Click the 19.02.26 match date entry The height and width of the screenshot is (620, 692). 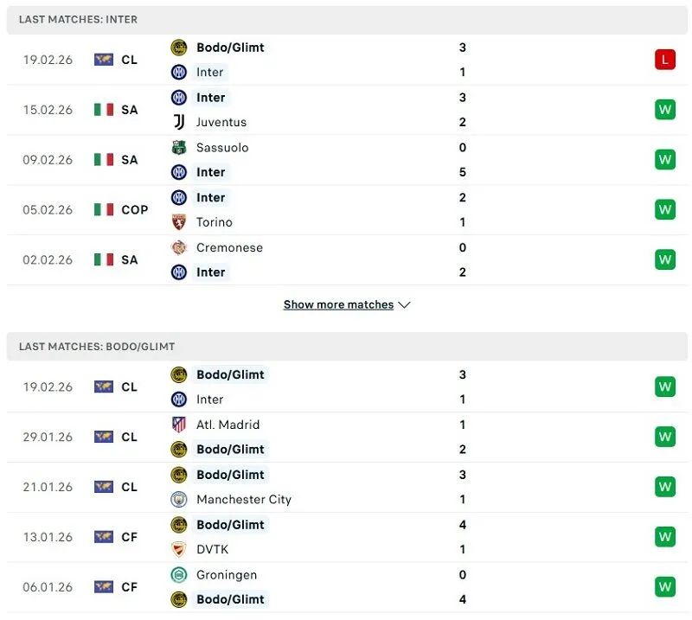47,60
